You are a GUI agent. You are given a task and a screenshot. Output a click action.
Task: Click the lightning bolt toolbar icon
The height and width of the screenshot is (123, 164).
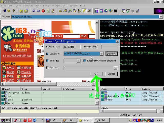click(x=84, y=11)
